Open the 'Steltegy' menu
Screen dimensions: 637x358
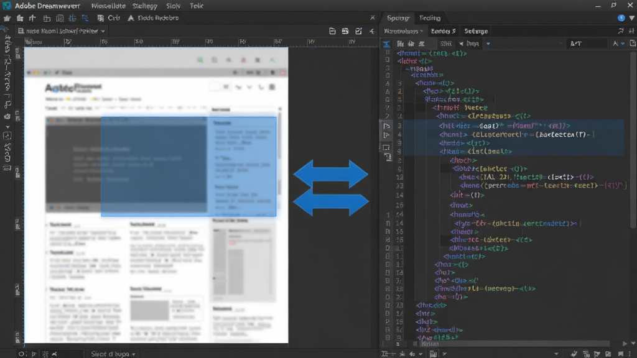[144, 6]
